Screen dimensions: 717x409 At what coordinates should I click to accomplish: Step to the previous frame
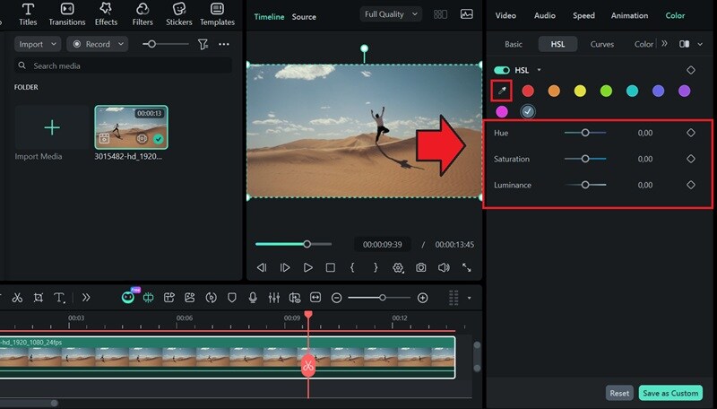coord(262,267)
